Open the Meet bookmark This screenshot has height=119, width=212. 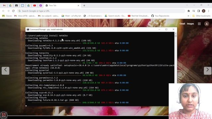coord(71,16)
